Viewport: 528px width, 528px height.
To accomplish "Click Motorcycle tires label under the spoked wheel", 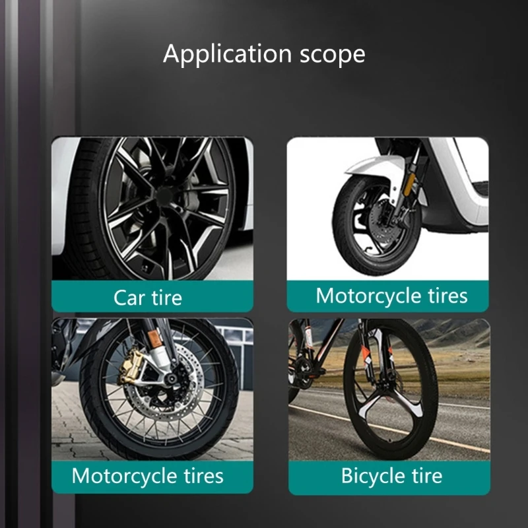I will pyautogui.click(x=147, y=476).
